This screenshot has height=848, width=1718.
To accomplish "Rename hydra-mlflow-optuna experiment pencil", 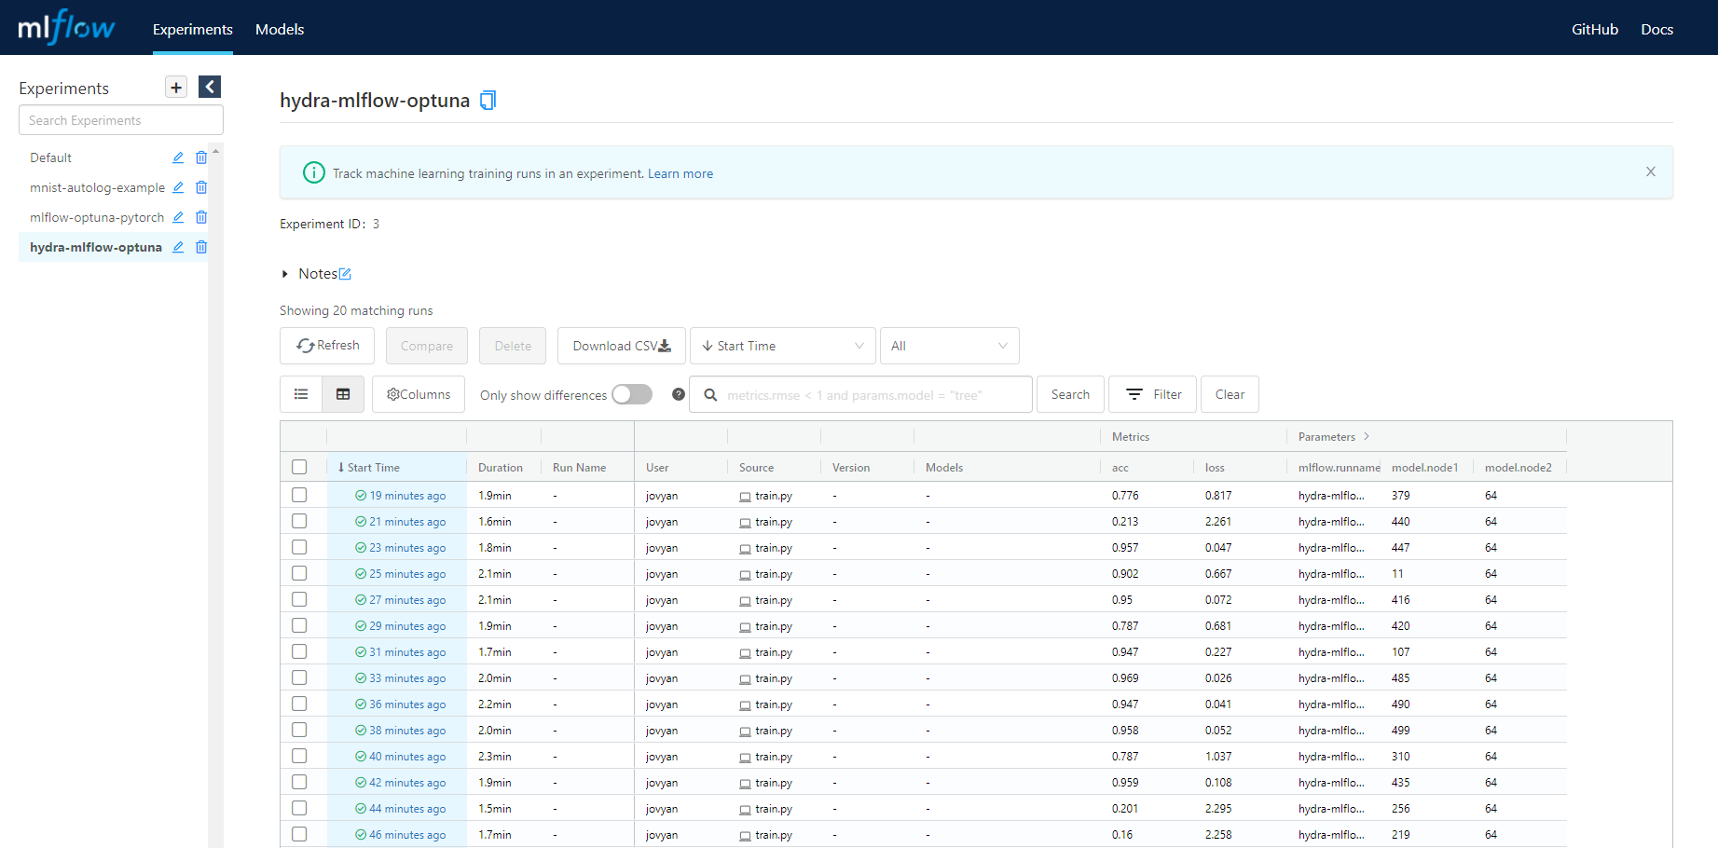I will coord(178,247).
